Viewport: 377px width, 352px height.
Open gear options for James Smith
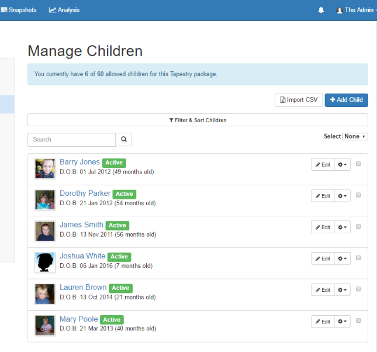[x=343, y=227]
